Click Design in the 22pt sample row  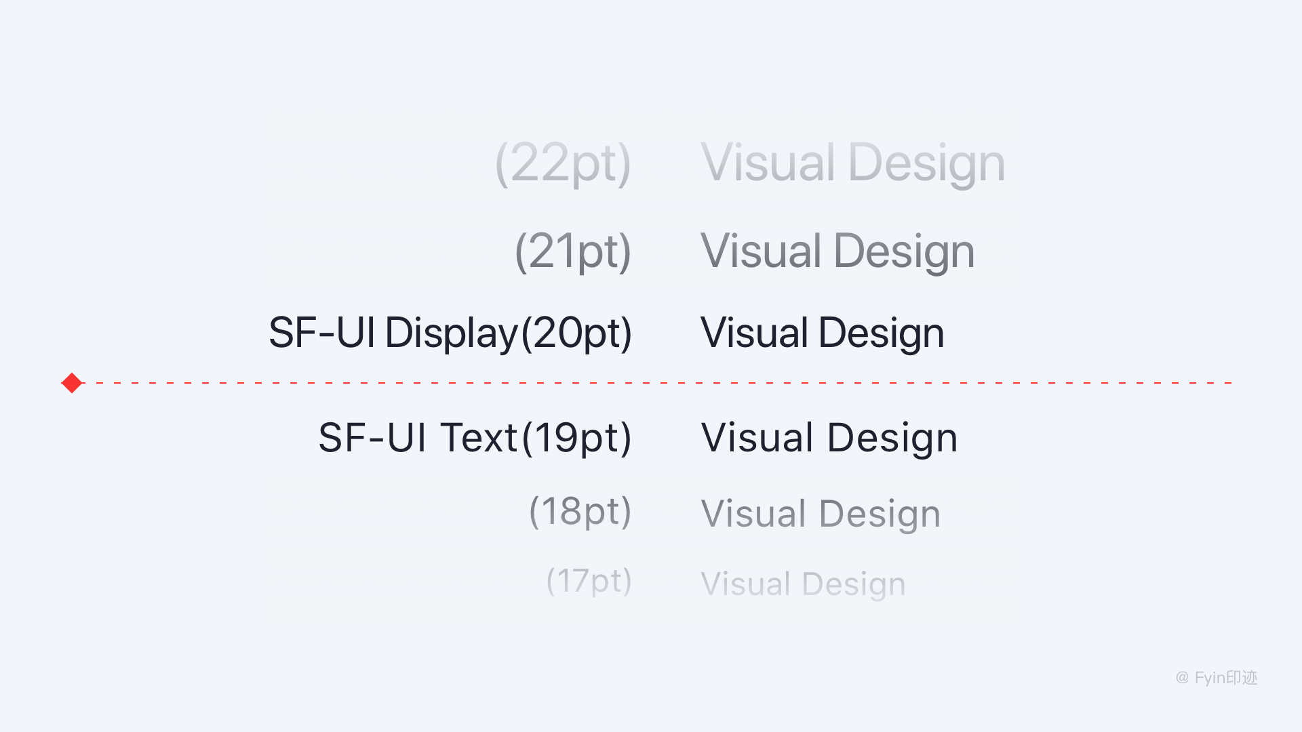pos(926,163)
